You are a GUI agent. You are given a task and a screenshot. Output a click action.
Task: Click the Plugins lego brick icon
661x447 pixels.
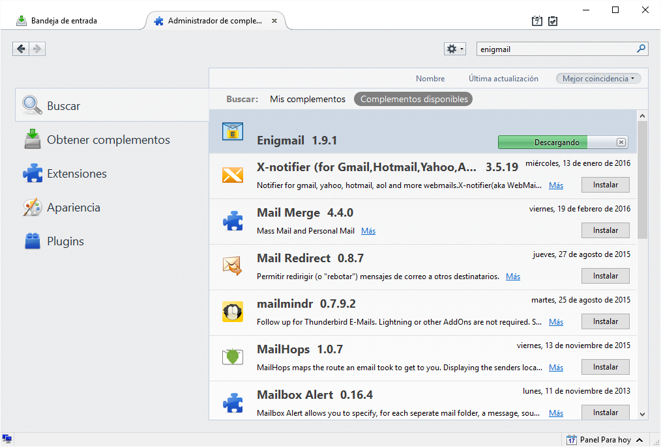tap(33, 241)
